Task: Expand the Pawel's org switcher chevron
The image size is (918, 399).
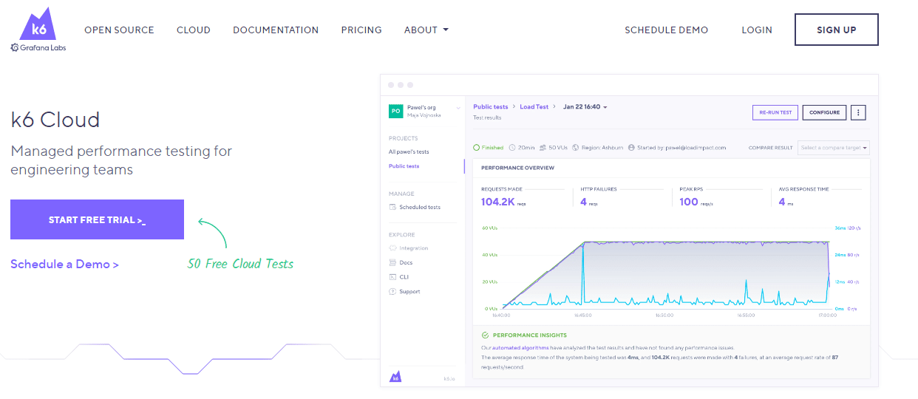Action: click(458, 109)
